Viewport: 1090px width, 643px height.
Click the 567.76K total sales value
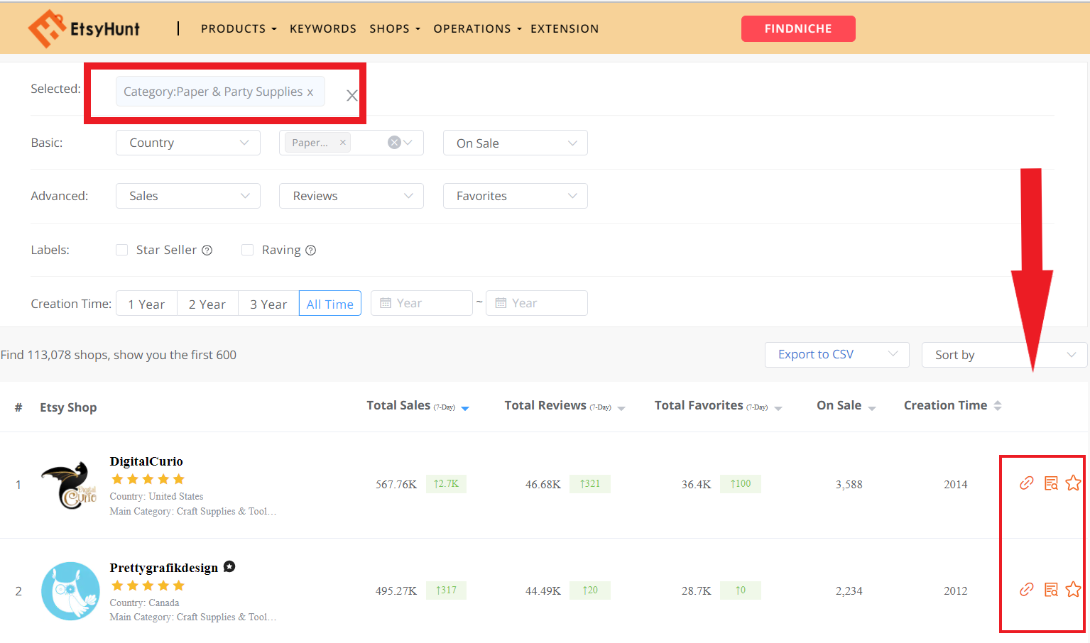(x=396, y=485)
